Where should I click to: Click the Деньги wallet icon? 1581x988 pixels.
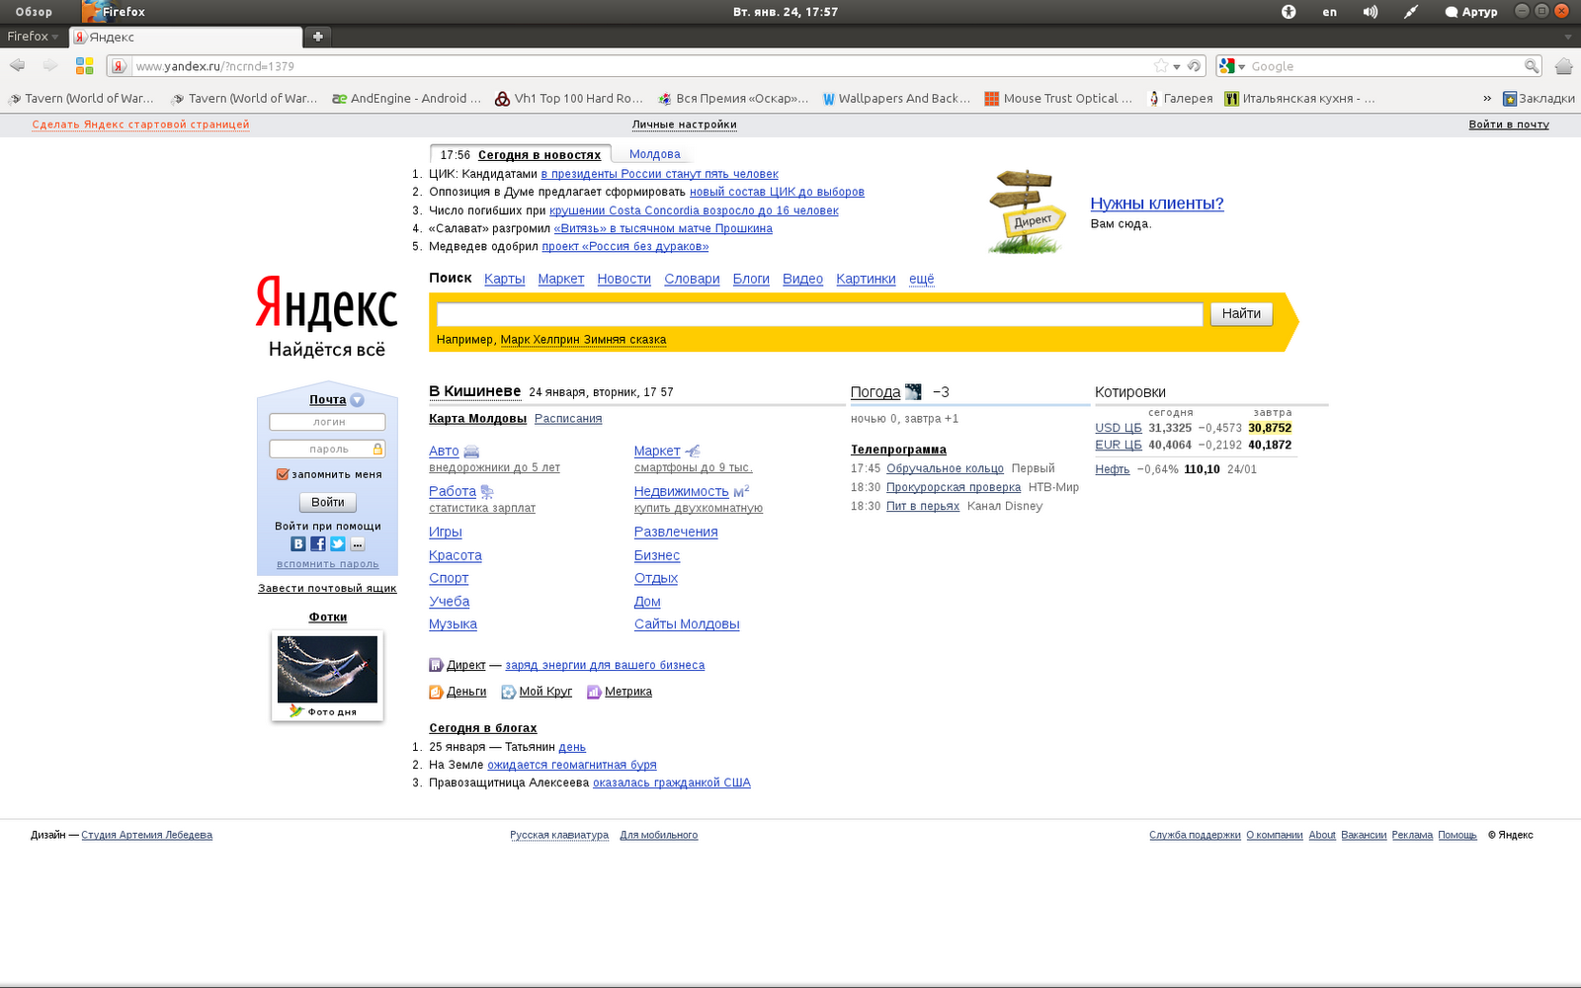tap(436, 692)
